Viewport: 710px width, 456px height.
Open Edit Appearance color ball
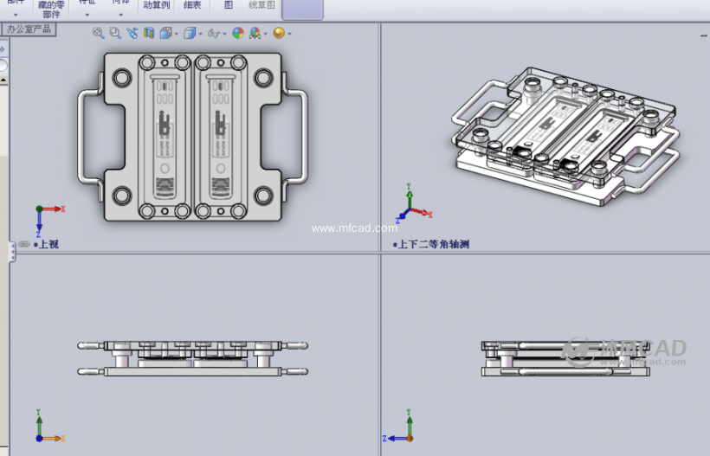click(238, 33)
